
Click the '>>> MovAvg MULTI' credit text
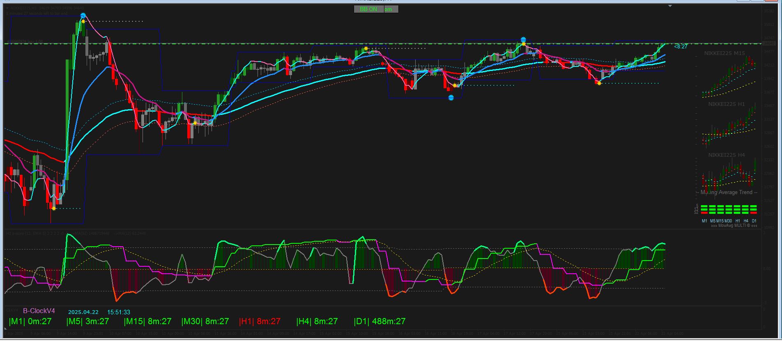(x=734, y=225)
